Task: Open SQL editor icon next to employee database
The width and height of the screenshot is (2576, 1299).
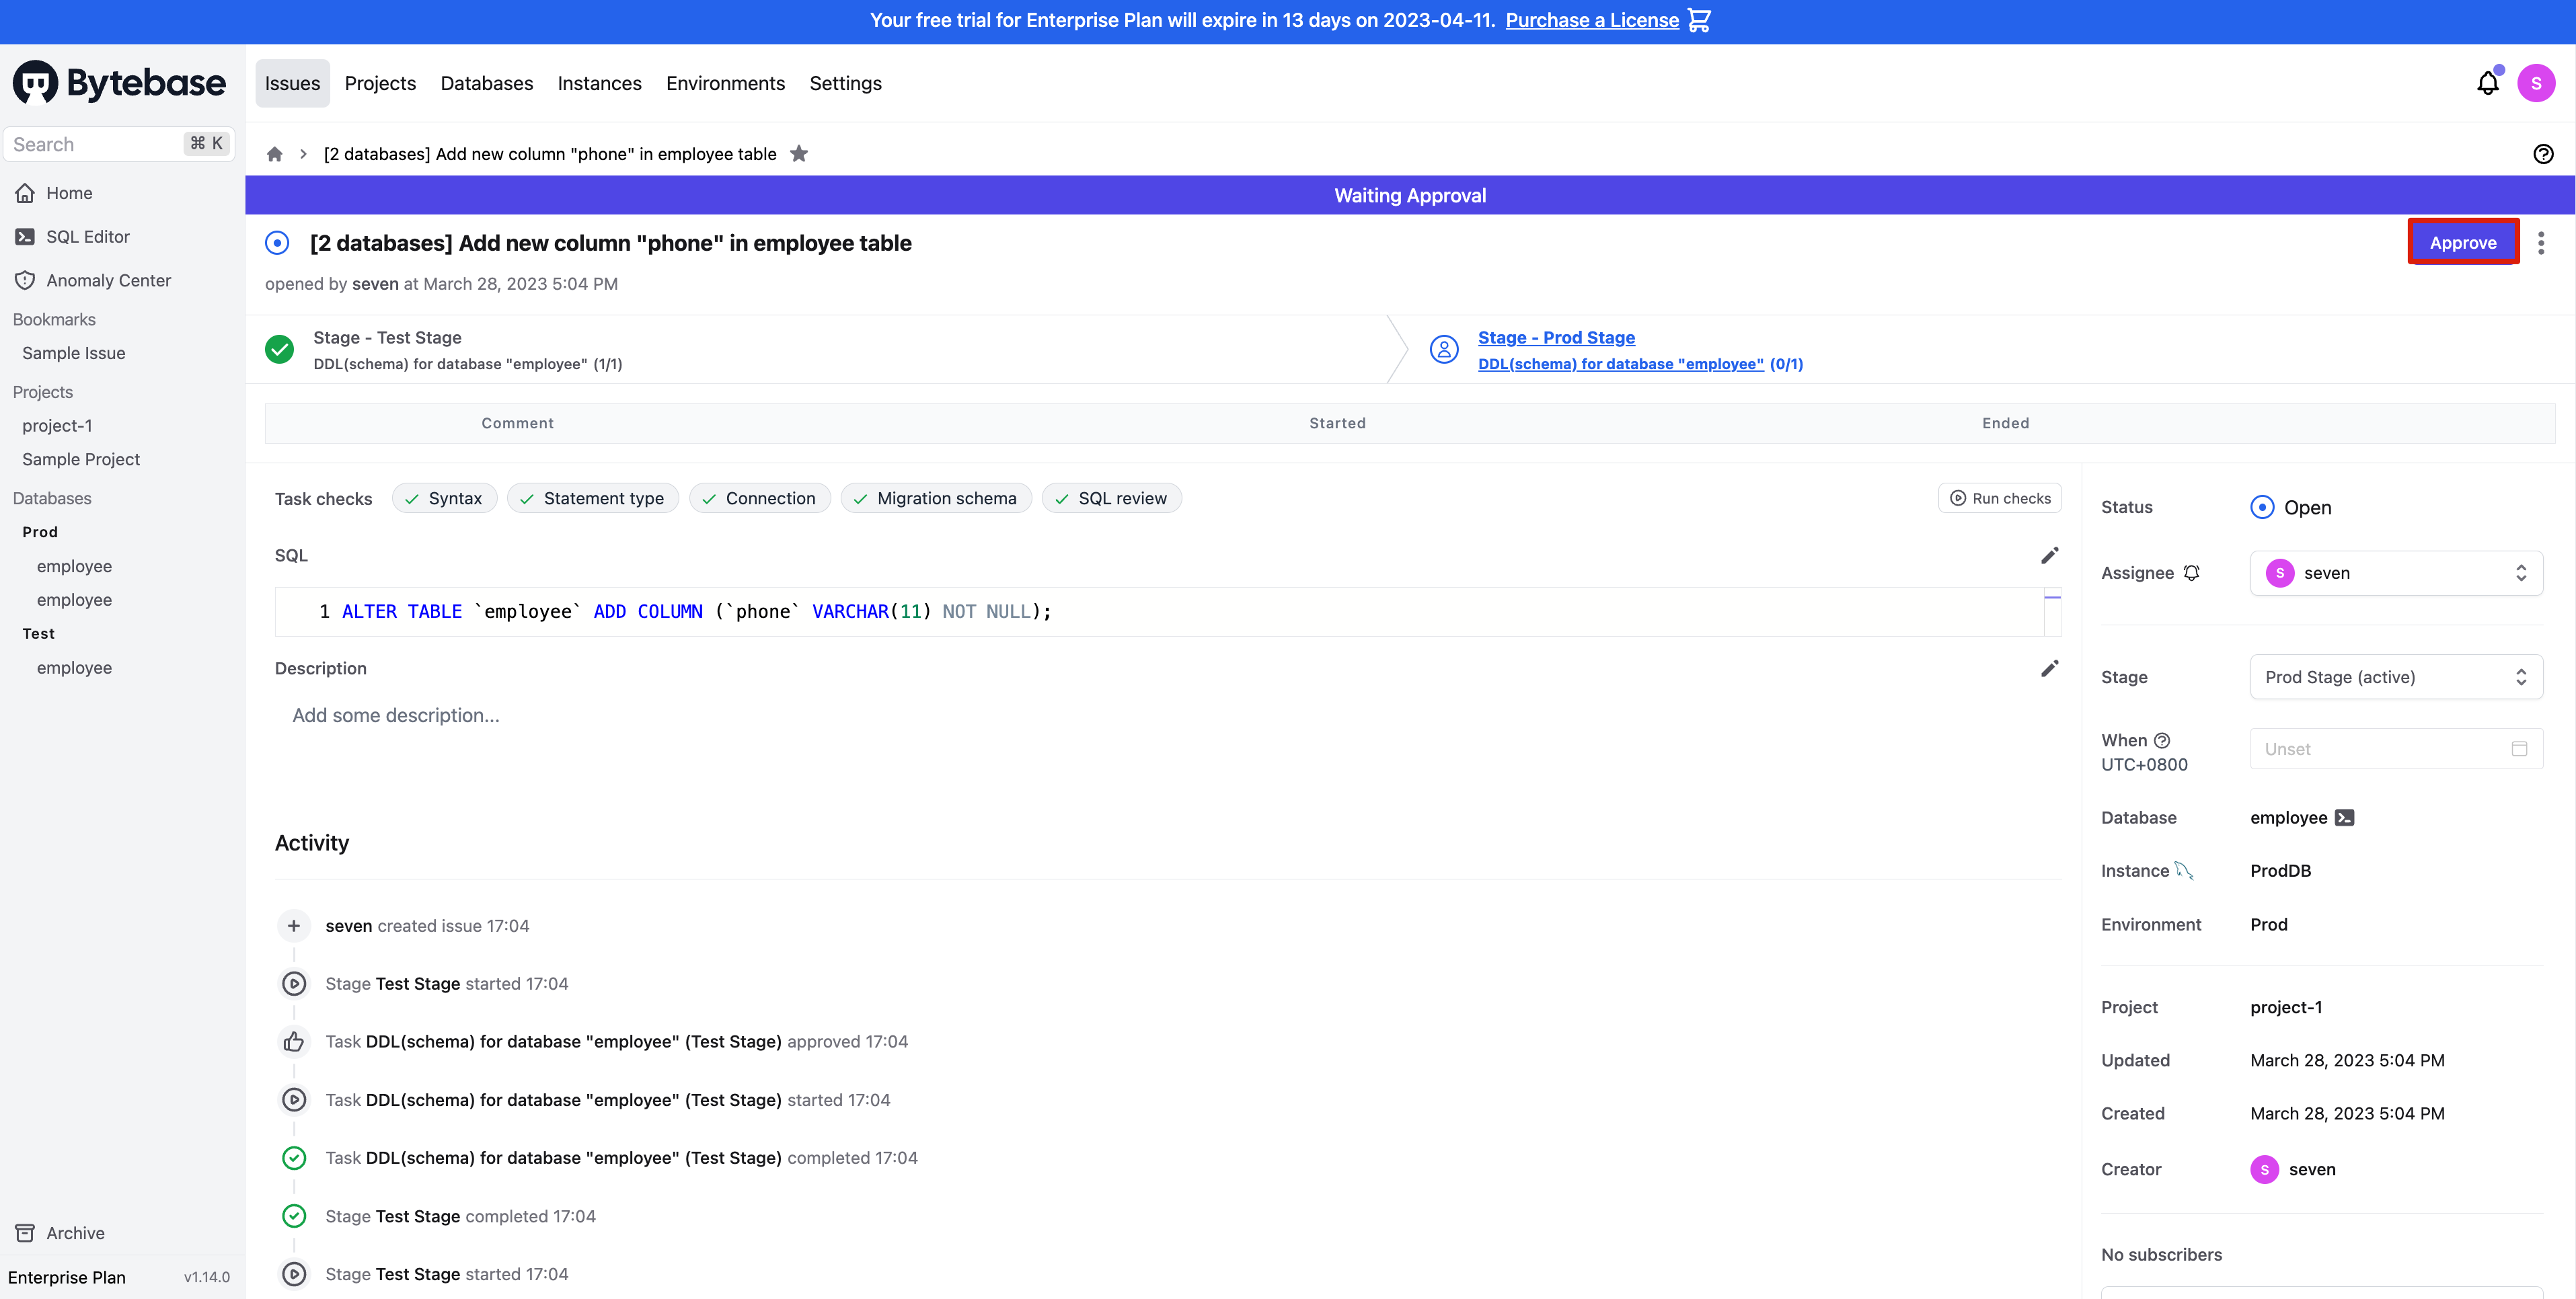Action: click(2345, 818)
